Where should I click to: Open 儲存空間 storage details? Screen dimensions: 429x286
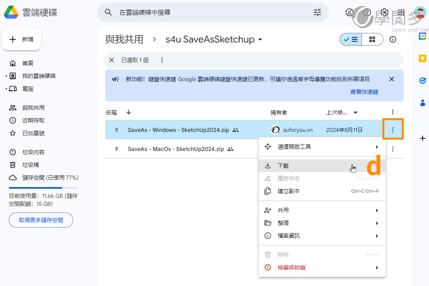pos(50,178)
